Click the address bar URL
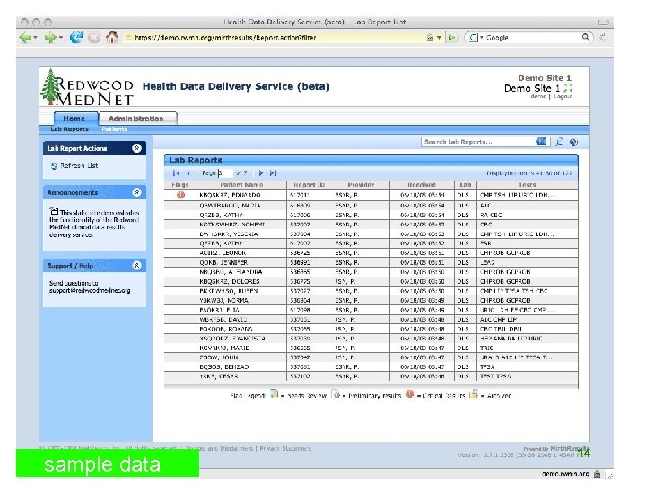This screenshot has width=646, height=485. tap(225, 38)
